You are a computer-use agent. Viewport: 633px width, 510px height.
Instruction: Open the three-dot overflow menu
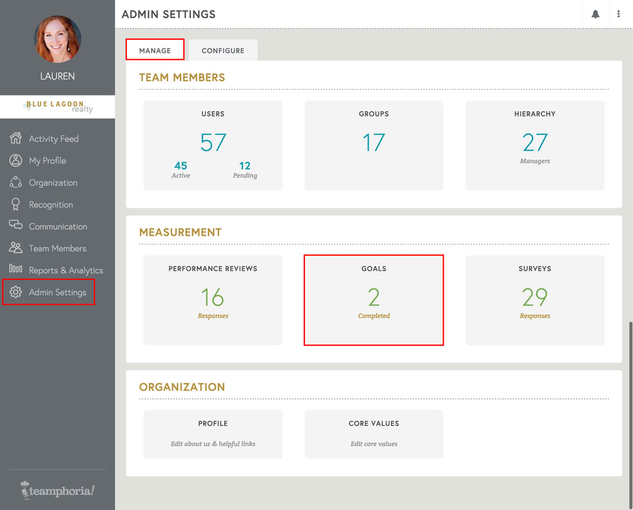pos(619,14)
